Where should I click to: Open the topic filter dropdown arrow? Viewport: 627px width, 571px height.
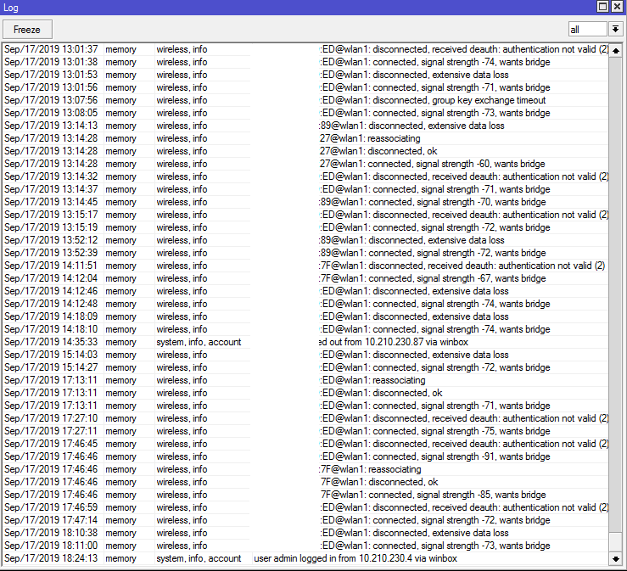pyautogui.click(x=615, y=29)
